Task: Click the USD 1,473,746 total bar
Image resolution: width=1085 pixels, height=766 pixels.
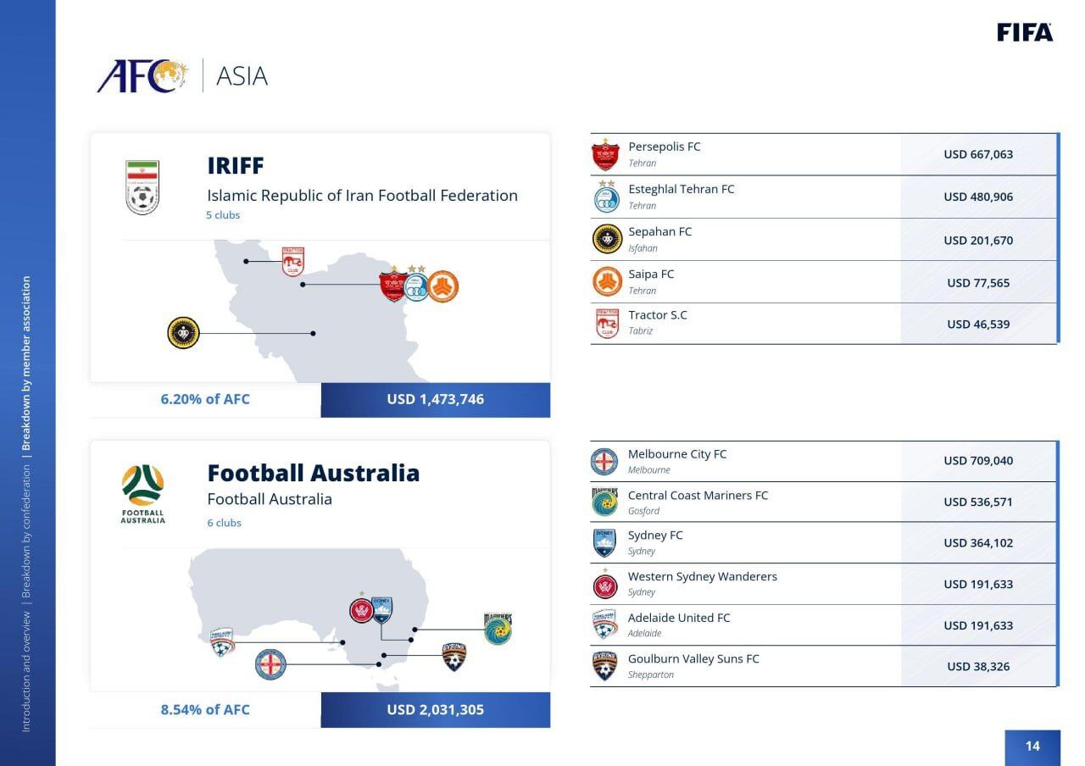Action: [435, 399]
